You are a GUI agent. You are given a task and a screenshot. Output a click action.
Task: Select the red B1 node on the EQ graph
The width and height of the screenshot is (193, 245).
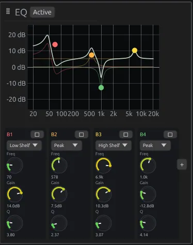[x=55, y=44]
